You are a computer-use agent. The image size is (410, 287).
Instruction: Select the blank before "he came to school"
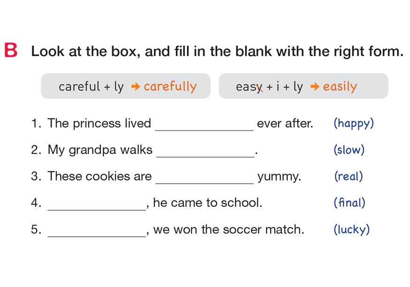tap(97, 204)
